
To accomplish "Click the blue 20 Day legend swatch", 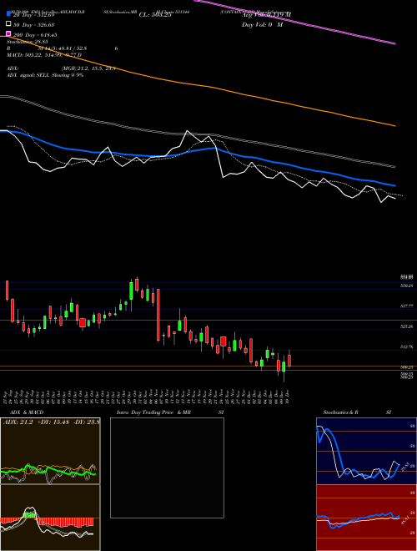I will pos(9,14).
